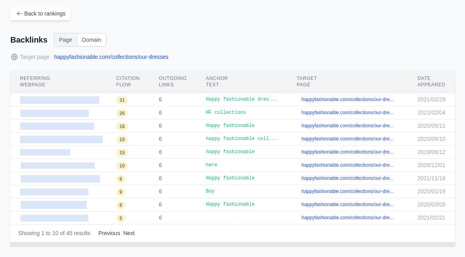The width and height of the screenshot is (465, 257).
Task: Open target page link dated 2020/05/11
Action: (347, 126)
